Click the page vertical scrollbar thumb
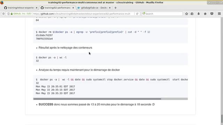The image size is (223, 125). (222, 119)
